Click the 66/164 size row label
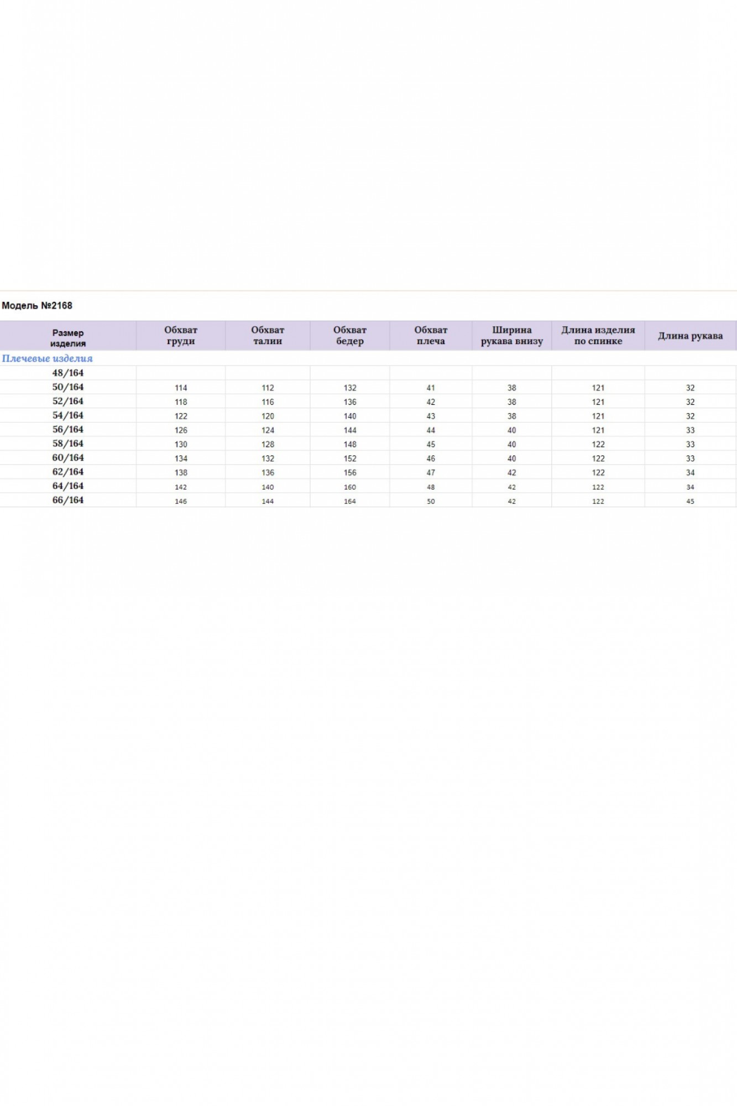The image size is (737, 1106). coord(68,500)
